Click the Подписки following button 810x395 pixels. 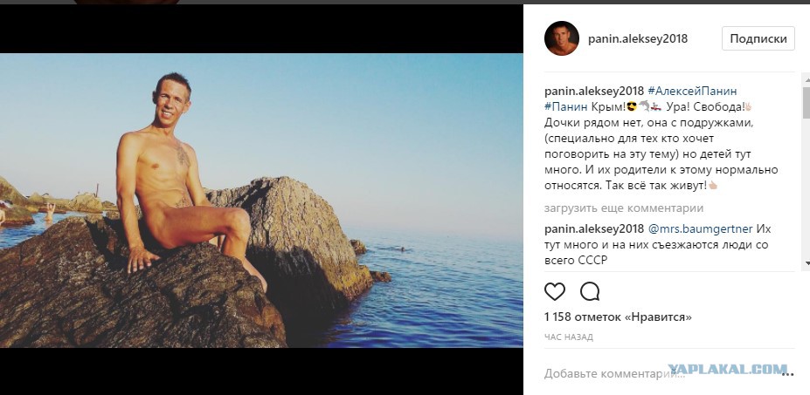pos(758,38)
